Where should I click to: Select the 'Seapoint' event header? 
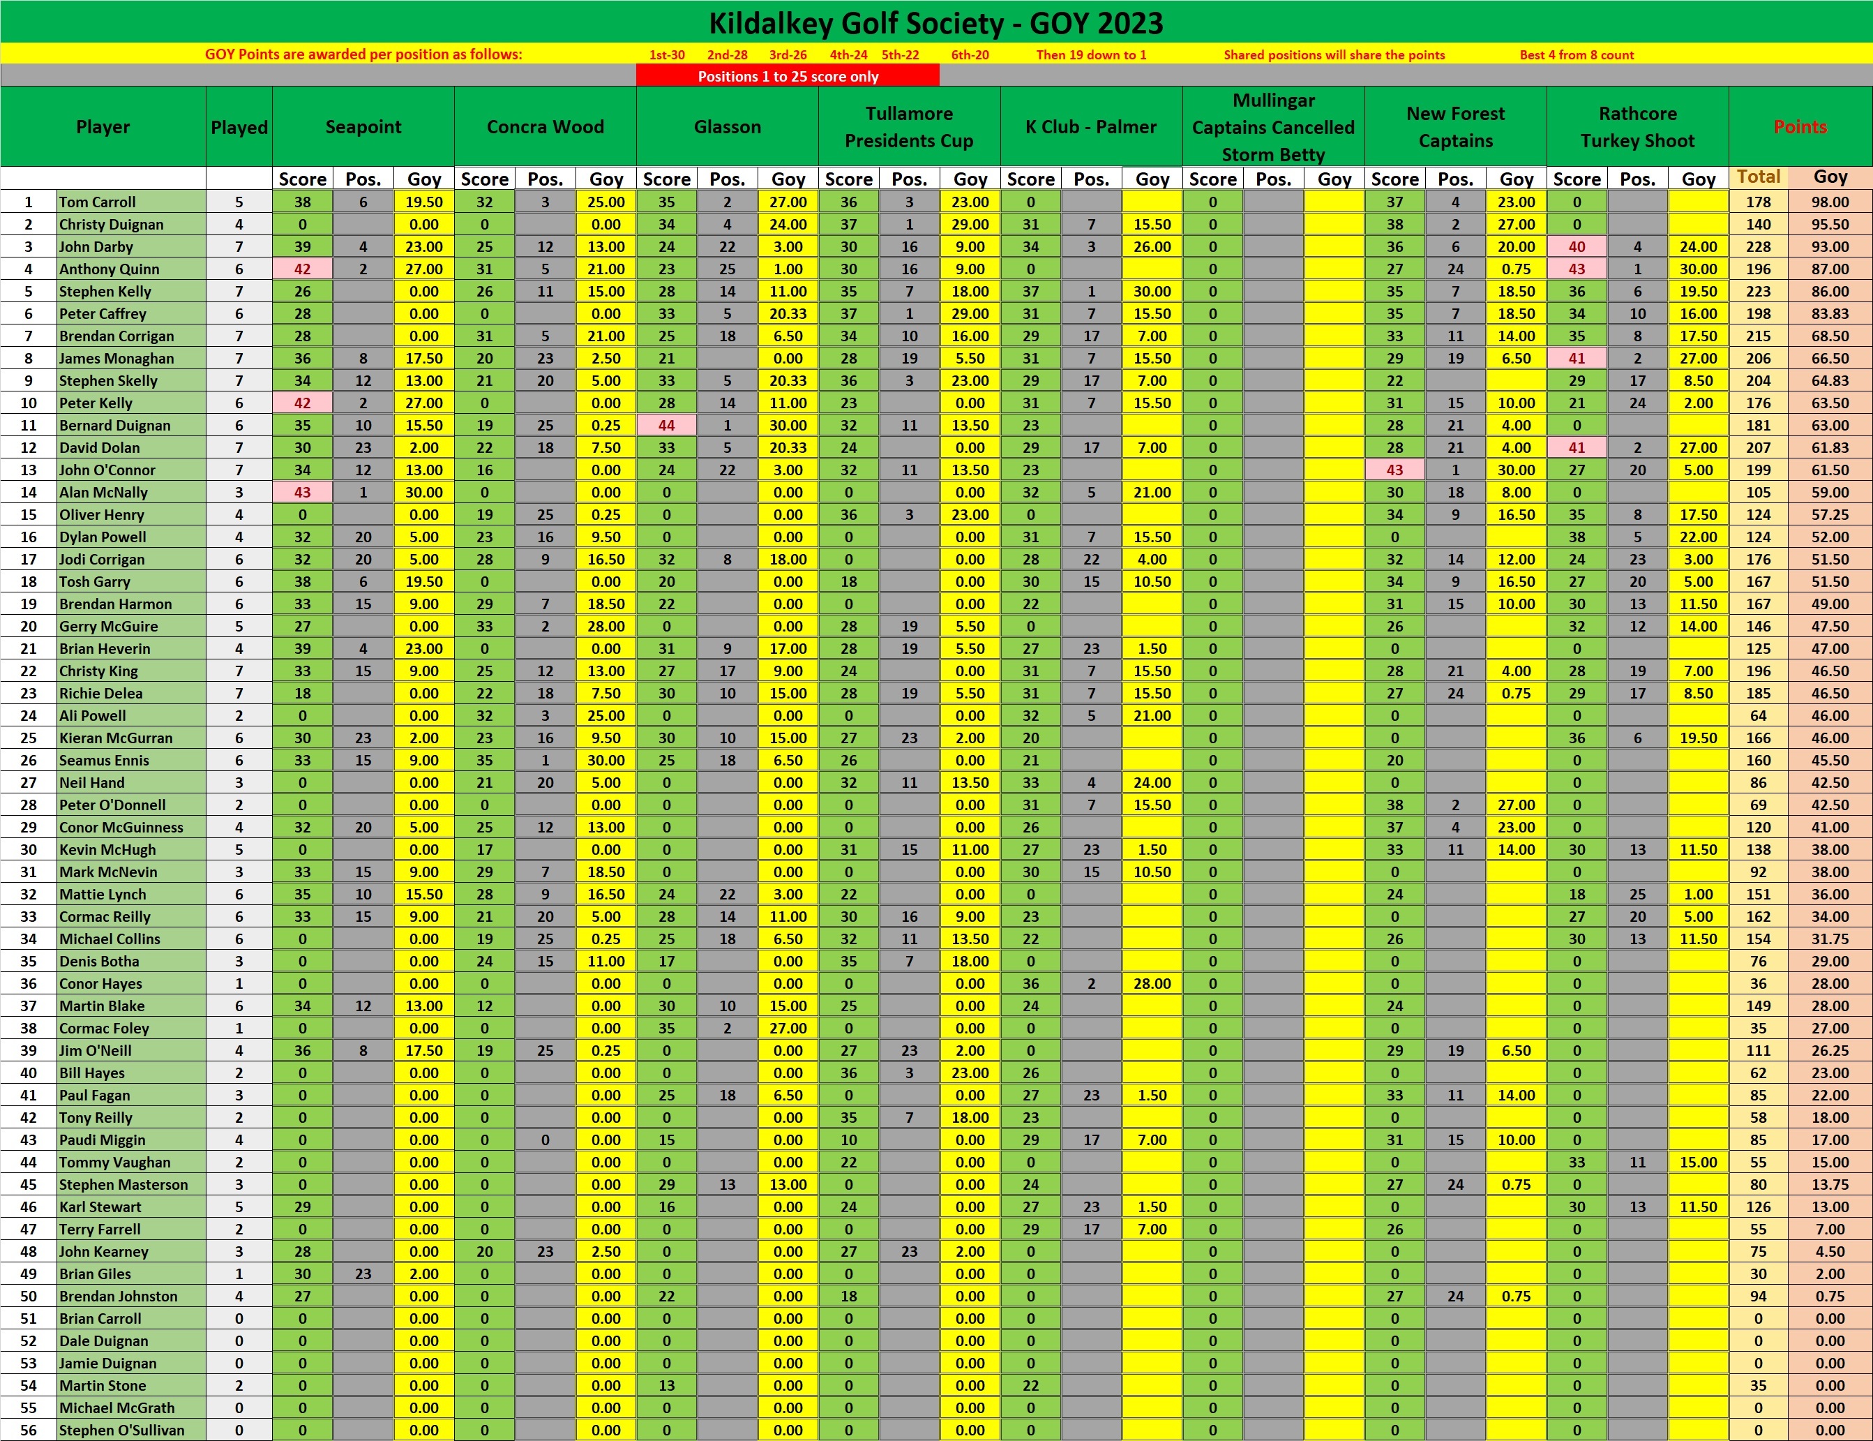coord(363,127)
